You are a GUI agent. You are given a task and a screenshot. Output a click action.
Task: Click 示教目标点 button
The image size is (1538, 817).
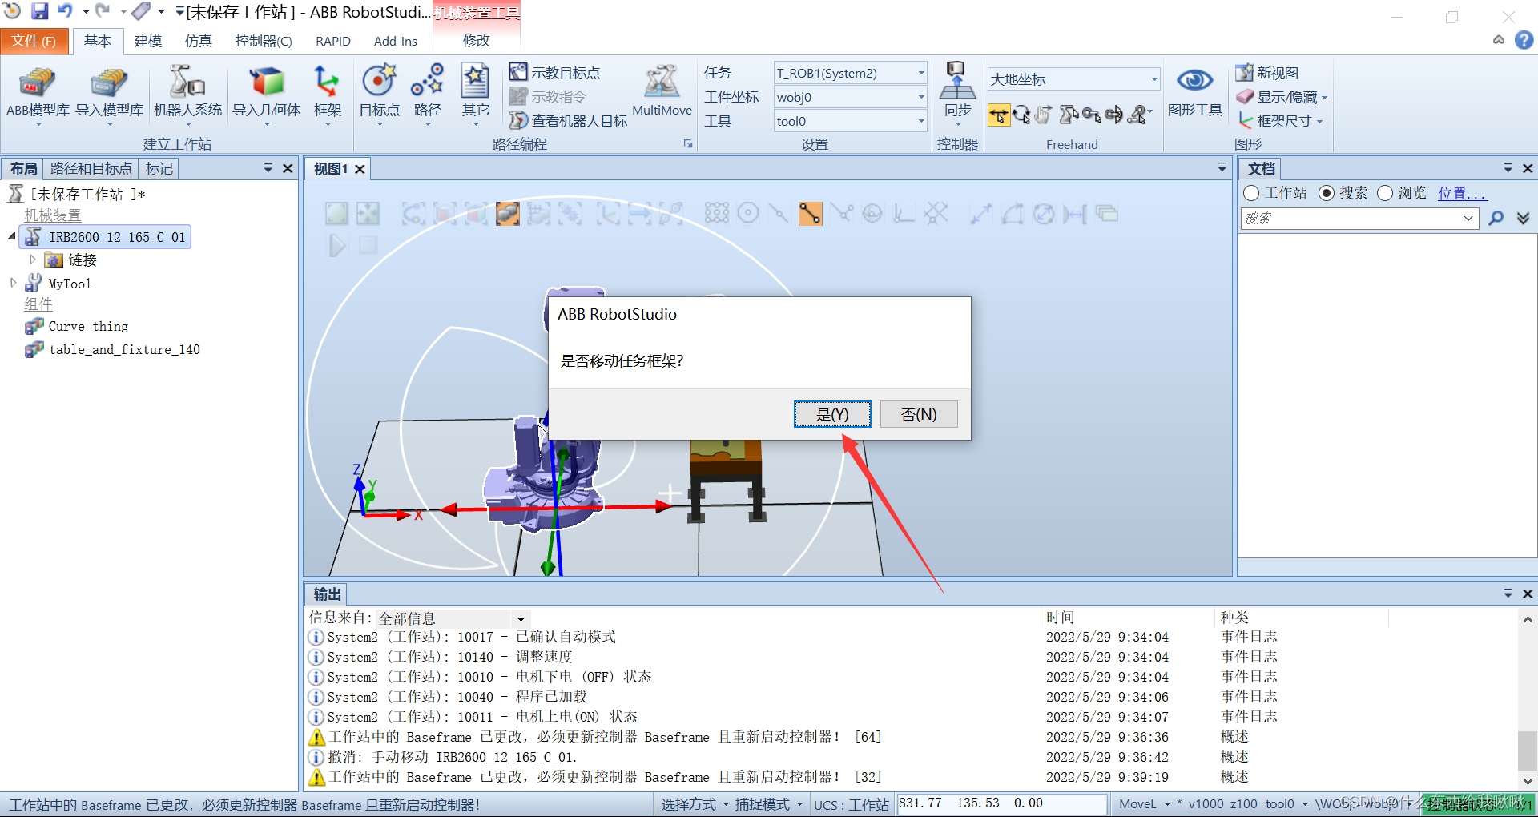555,73
